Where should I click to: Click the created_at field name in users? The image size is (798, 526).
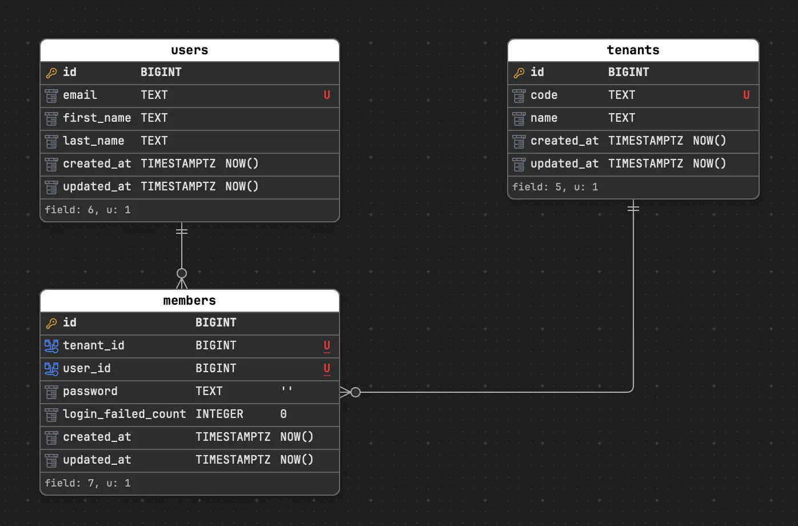coord(97,164)
